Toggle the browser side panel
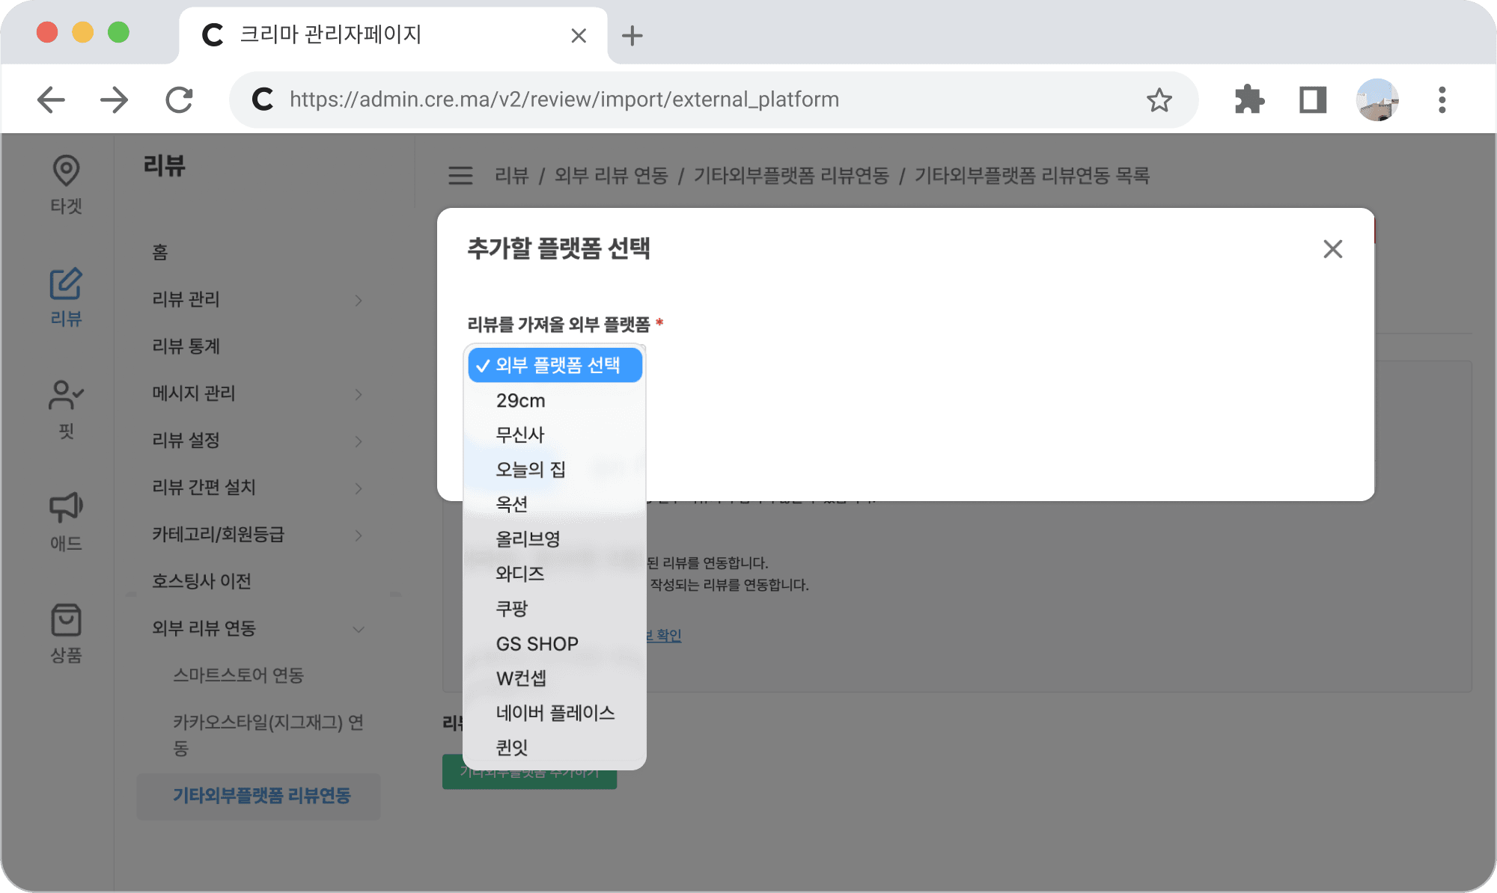Screen dimensions: 1497x893 [1313, 99]
